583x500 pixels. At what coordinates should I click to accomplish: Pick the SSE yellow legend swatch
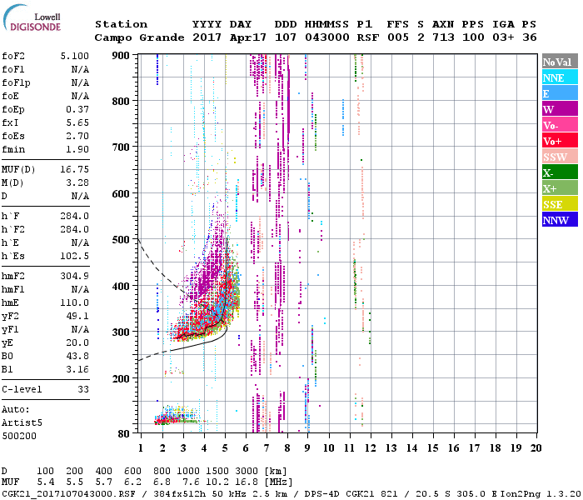[x=560, y=204]
